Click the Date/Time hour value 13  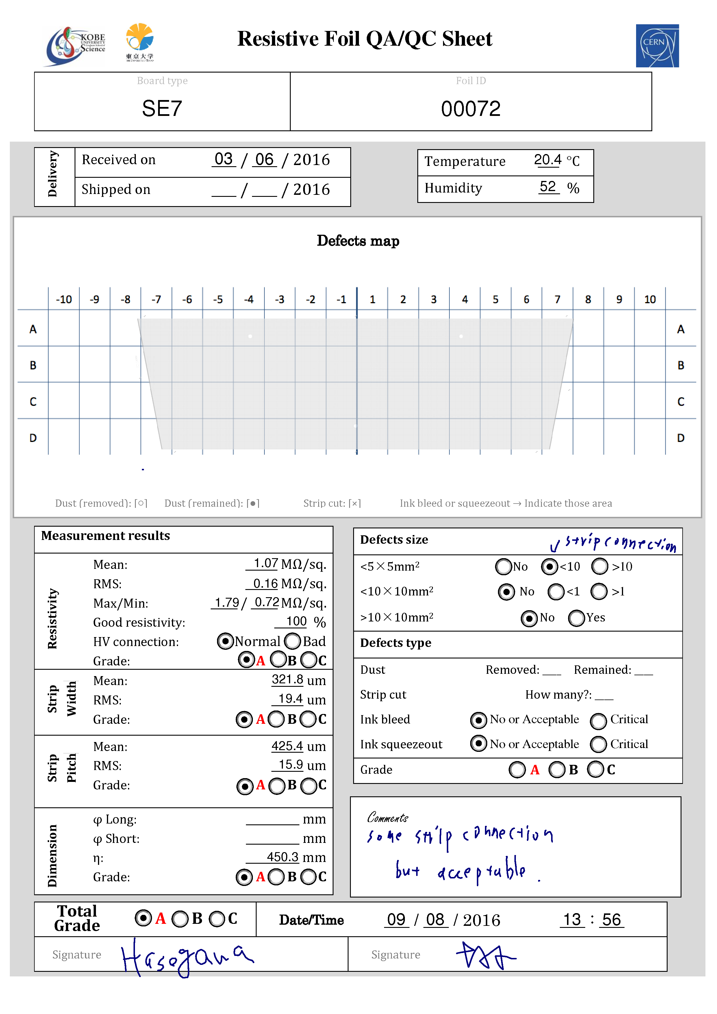click(x=572, y=919)
